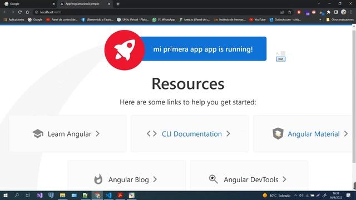
Task: Open the Chrome three-dot menu
Action: [351, 12]
